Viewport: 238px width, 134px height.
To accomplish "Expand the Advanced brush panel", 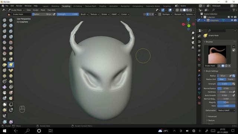I will tap(212, 117).
